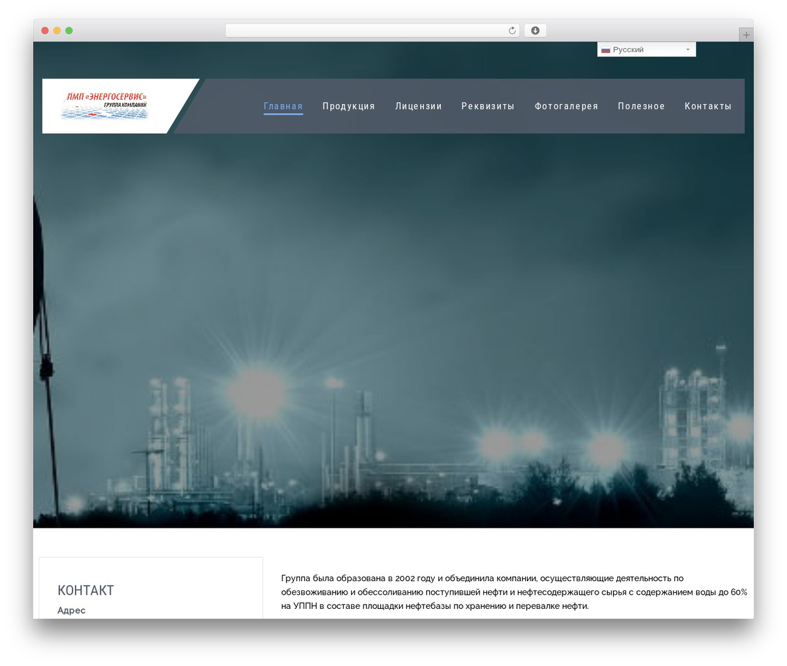
Task: Open a new tab with plus button
Action: coord(746,35)
